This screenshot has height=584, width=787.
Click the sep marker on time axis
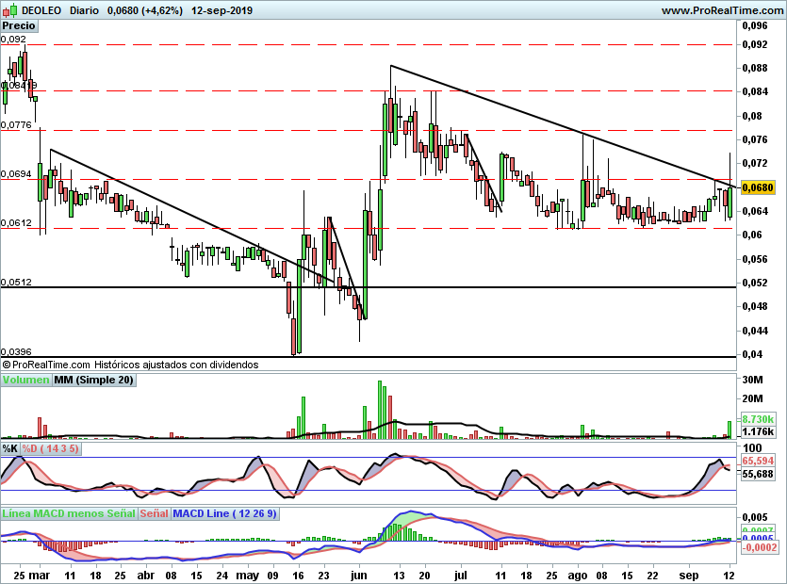click(689, 576)
